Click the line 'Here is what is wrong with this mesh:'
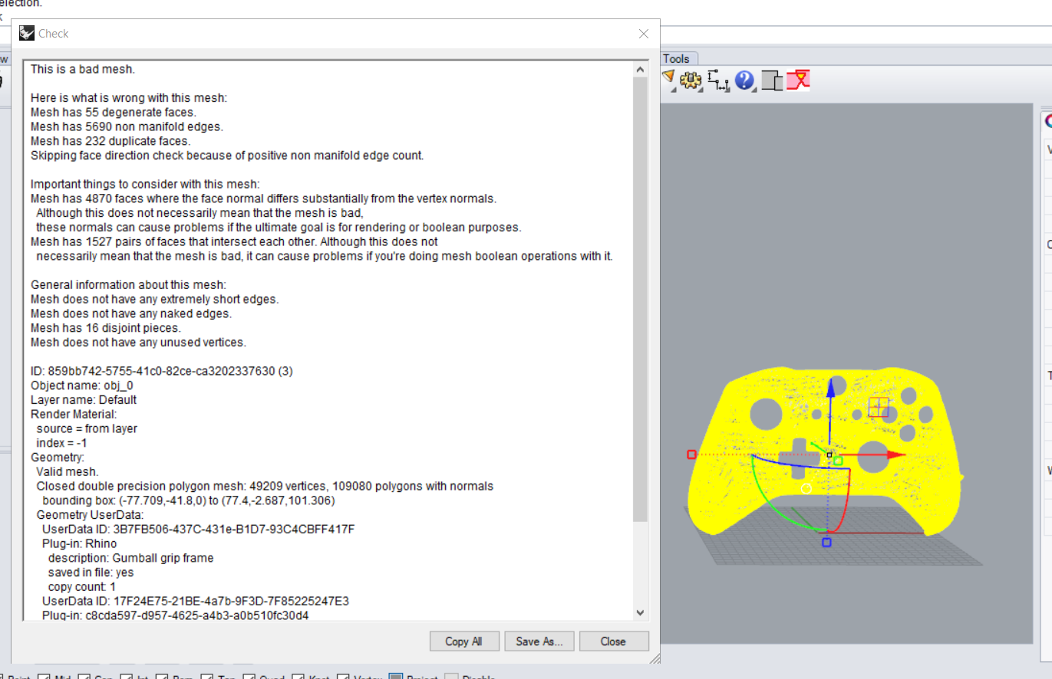 129,98
